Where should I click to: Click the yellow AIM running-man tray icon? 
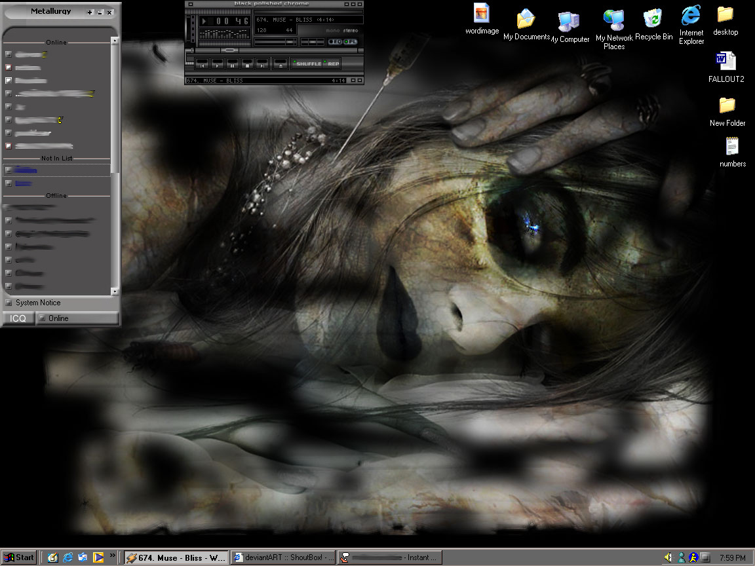[693, 557]
